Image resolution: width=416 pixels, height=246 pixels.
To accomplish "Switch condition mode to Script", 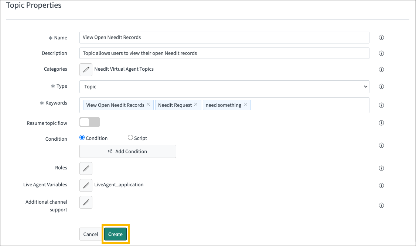I will click(130, 137).
